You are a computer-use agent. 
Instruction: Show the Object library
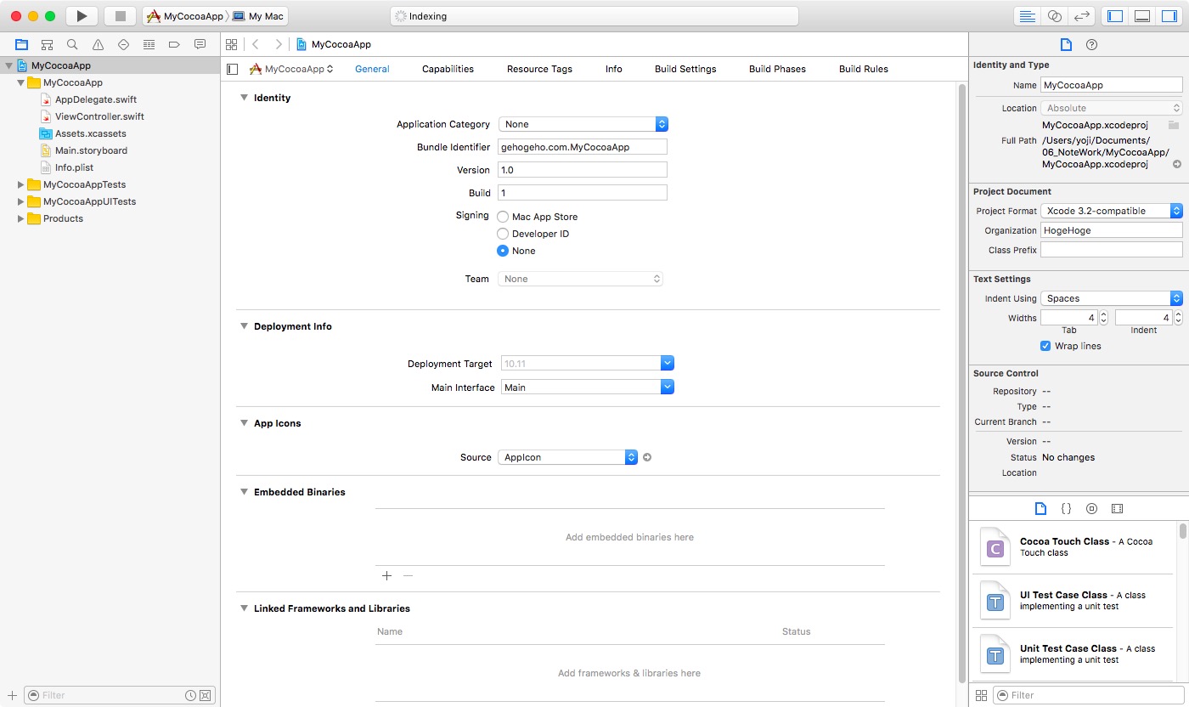1091,508
